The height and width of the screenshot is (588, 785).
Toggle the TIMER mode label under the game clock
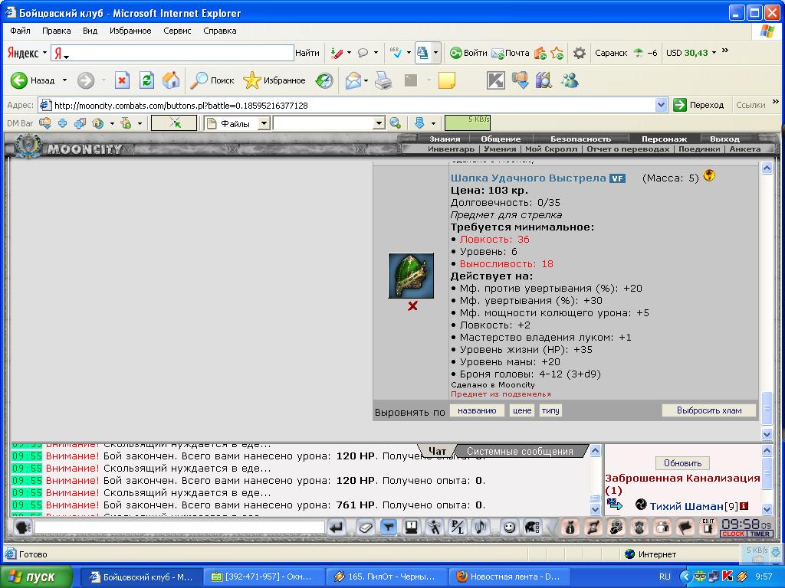pyautogui.click(x=760, y=534)
